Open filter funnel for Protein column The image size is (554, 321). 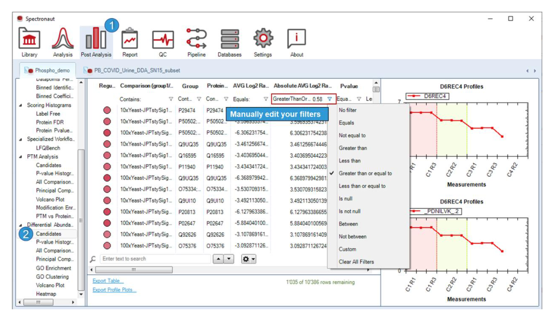point(226,99)
